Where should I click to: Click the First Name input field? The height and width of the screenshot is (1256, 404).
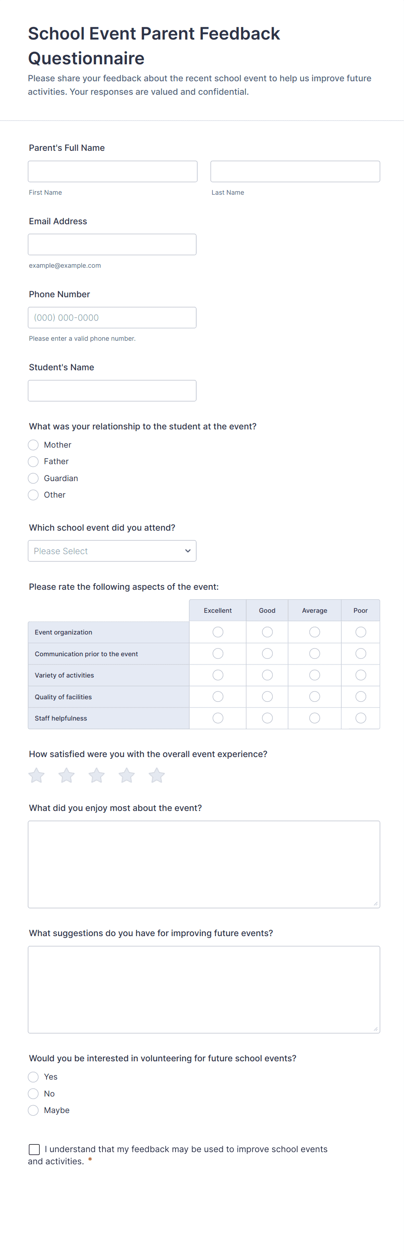tap(113, 172)
